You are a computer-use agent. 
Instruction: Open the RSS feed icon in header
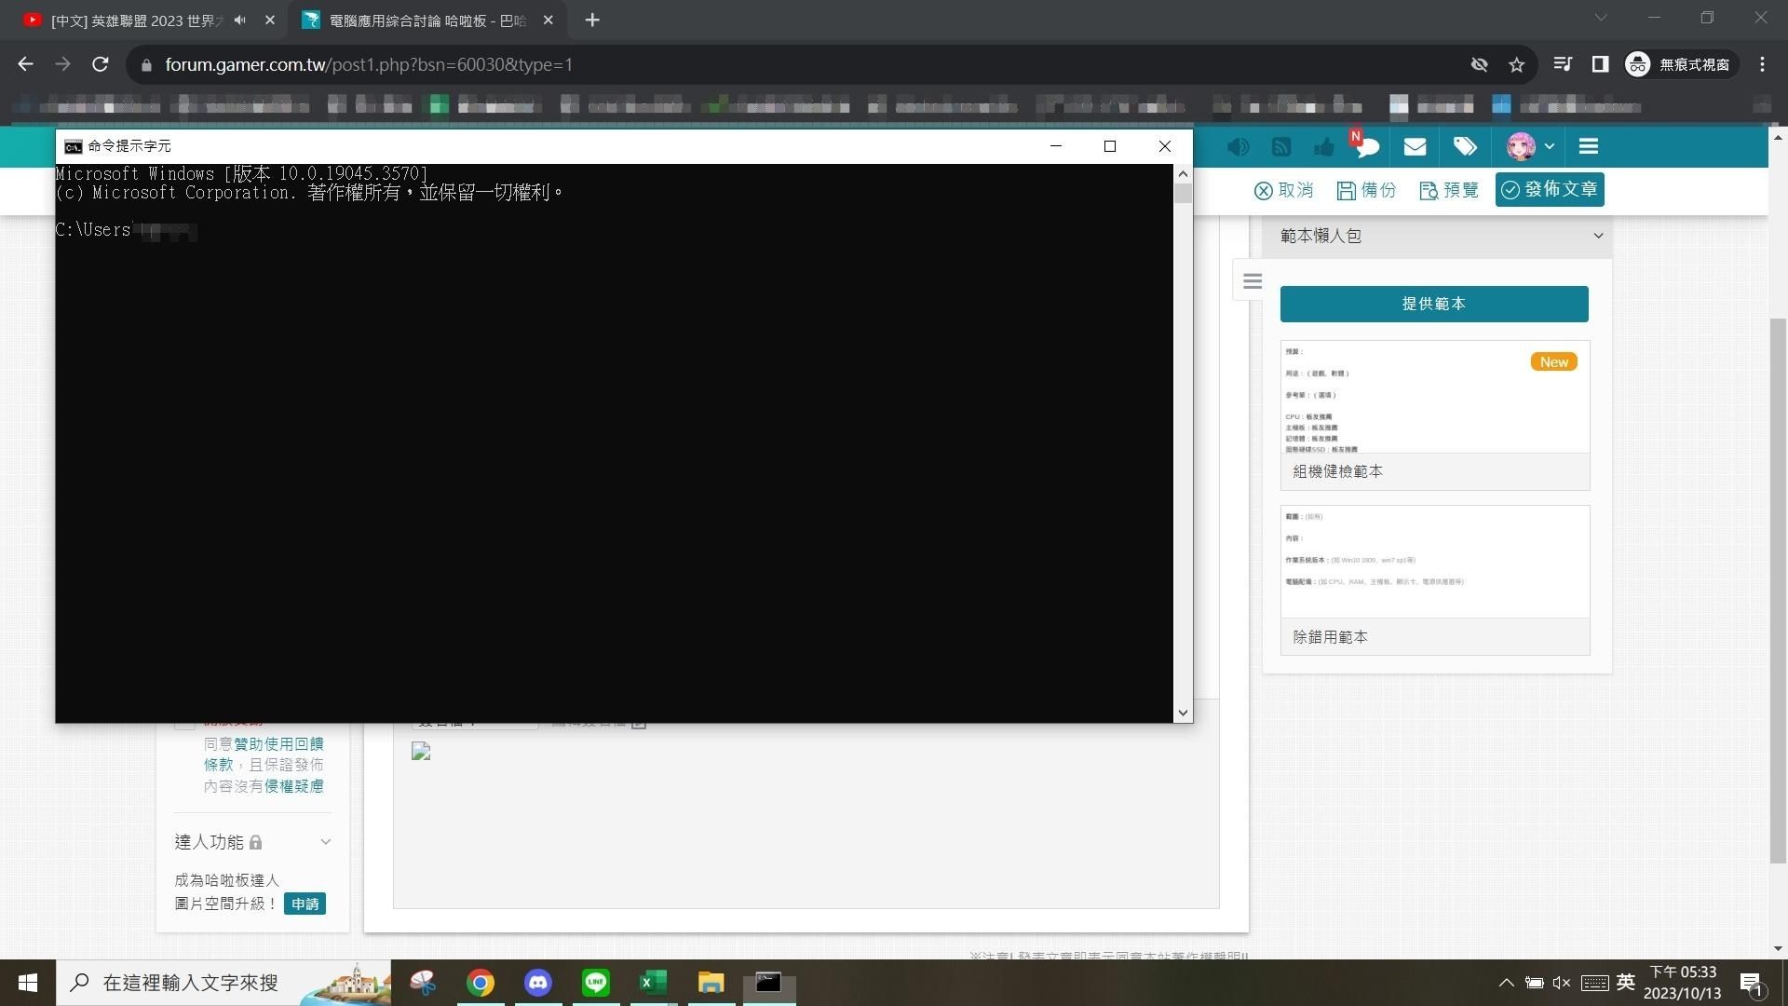pyautogui.click(x=1281, y=146)
